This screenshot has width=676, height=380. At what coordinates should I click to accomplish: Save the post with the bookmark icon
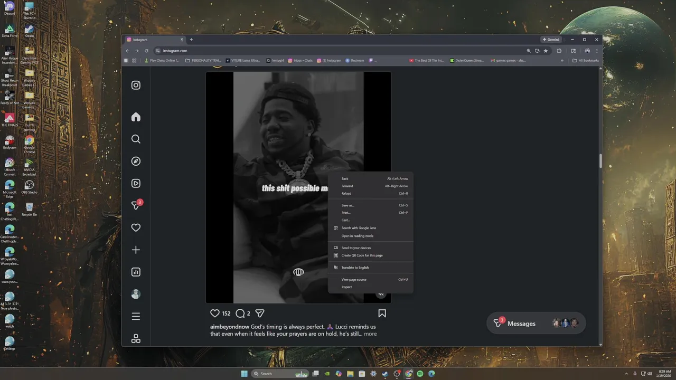[x=382, y=313]
